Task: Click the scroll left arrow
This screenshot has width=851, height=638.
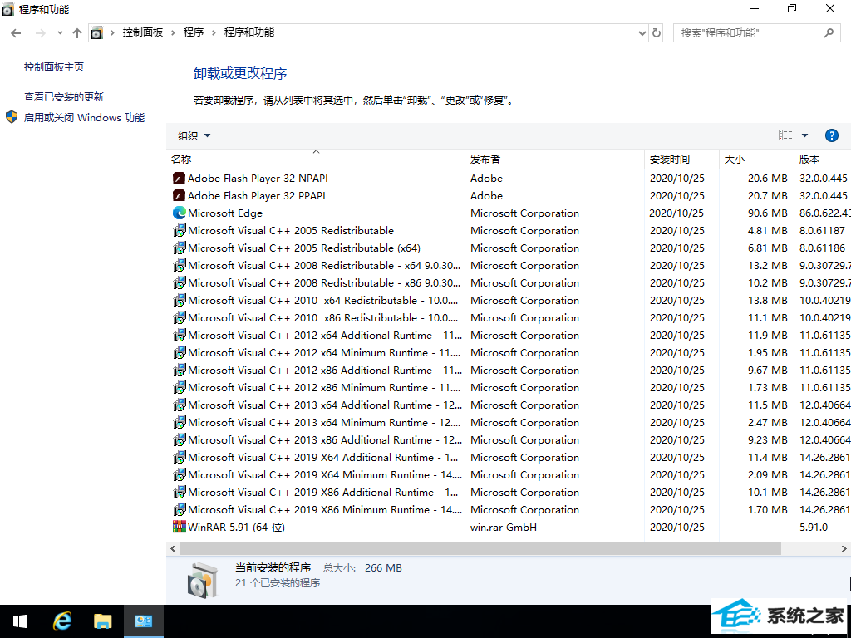Action: pyautogui.click(x=173, y=548)
